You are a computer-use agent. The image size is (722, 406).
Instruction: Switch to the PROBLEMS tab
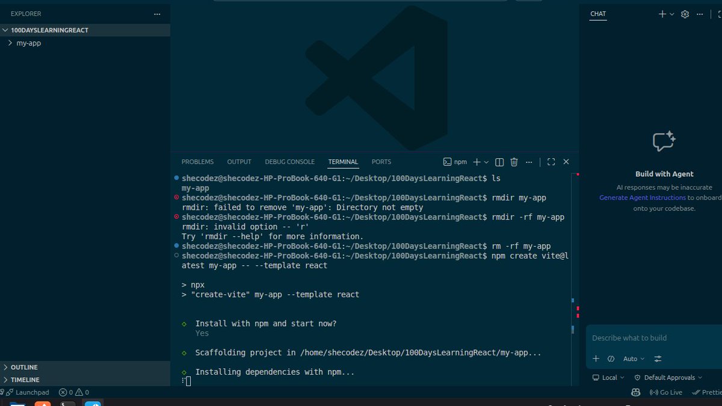tap(197, 162)
